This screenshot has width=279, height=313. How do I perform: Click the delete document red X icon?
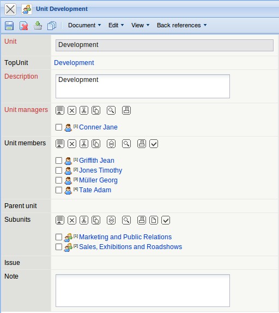(23, 26)
